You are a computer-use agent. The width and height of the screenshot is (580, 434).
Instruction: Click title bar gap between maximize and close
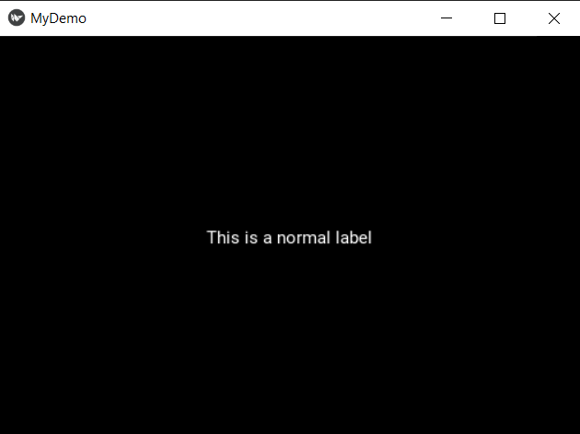527,18
